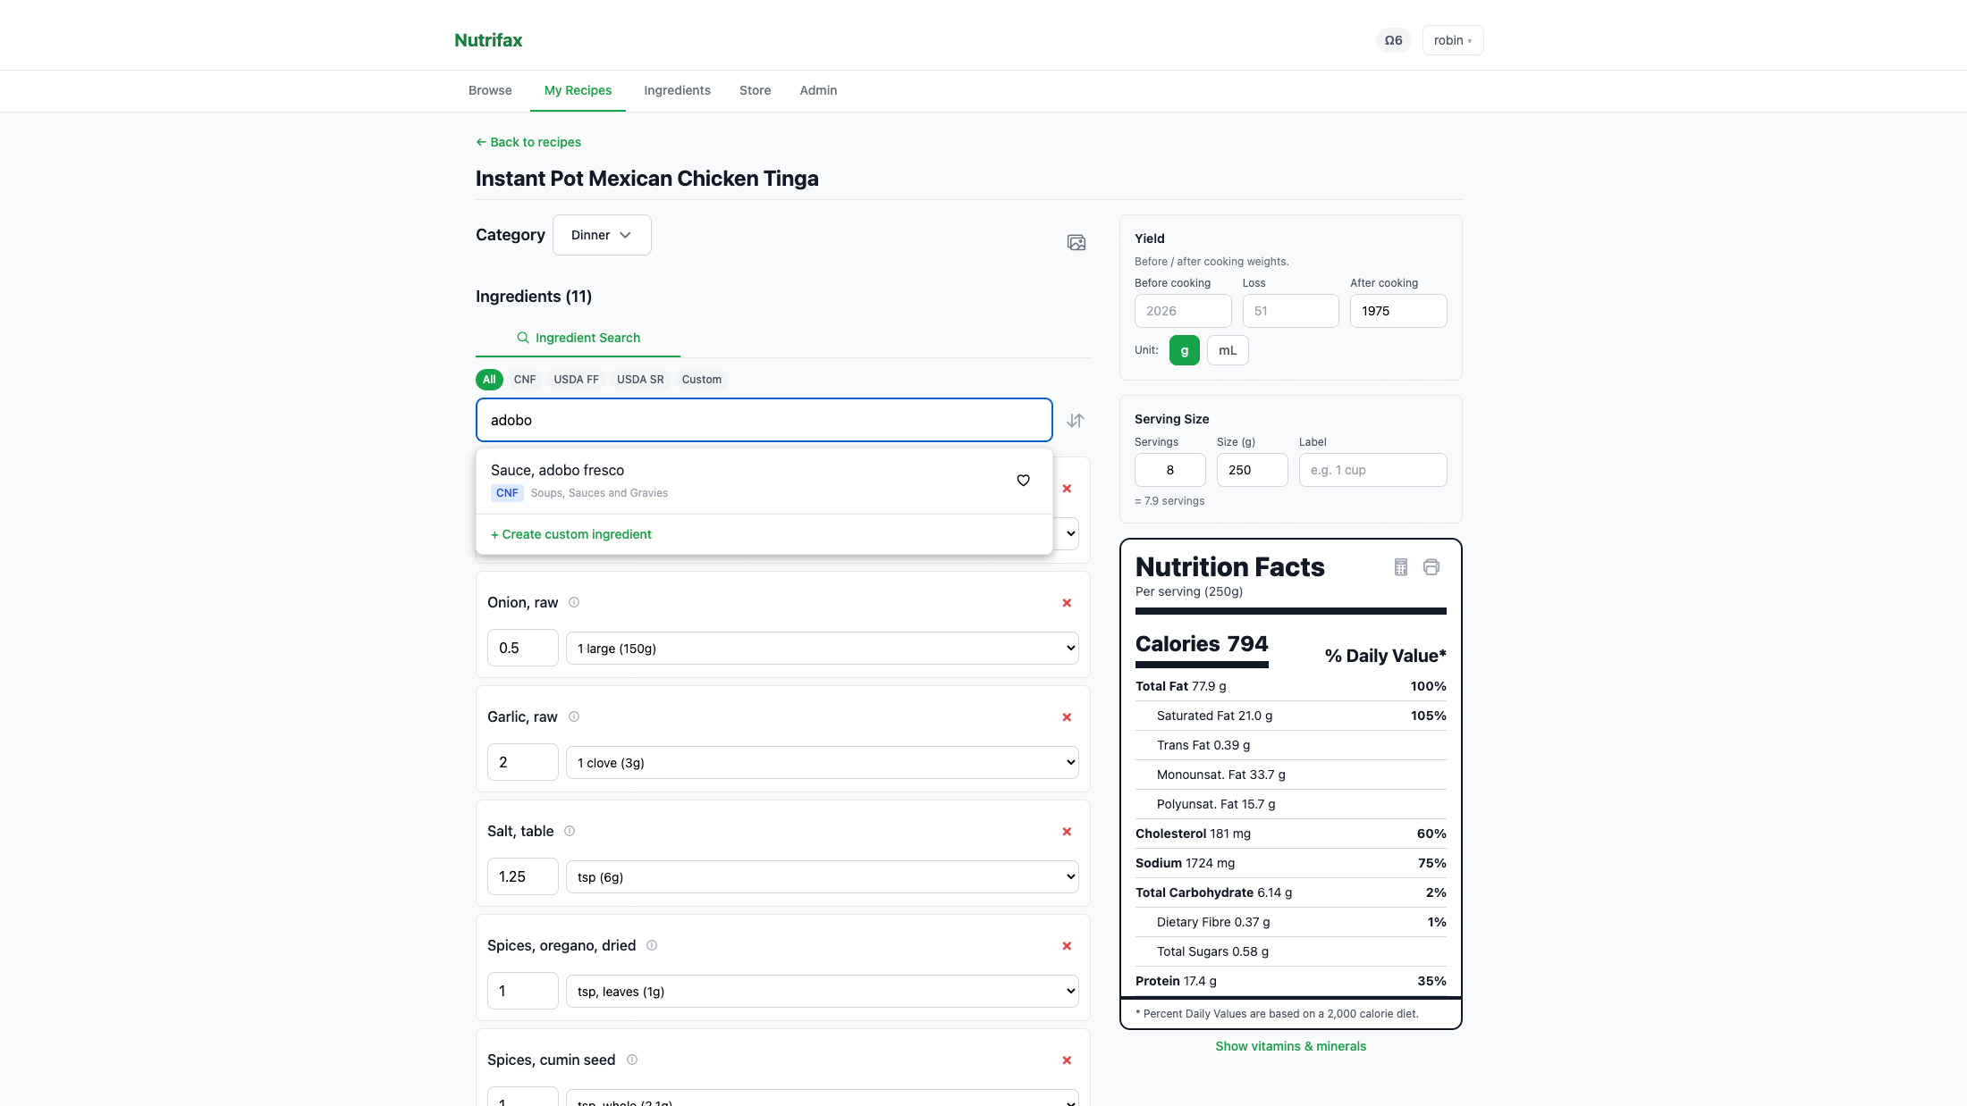Change the onion measure from '1 large (150g)'

point(821,648)
